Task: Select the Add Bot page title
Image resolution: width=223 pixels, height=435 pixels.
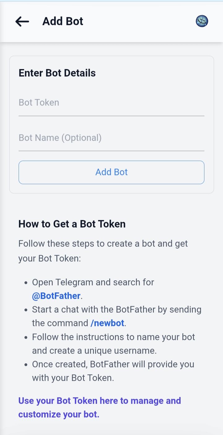Action: point(62,21)
